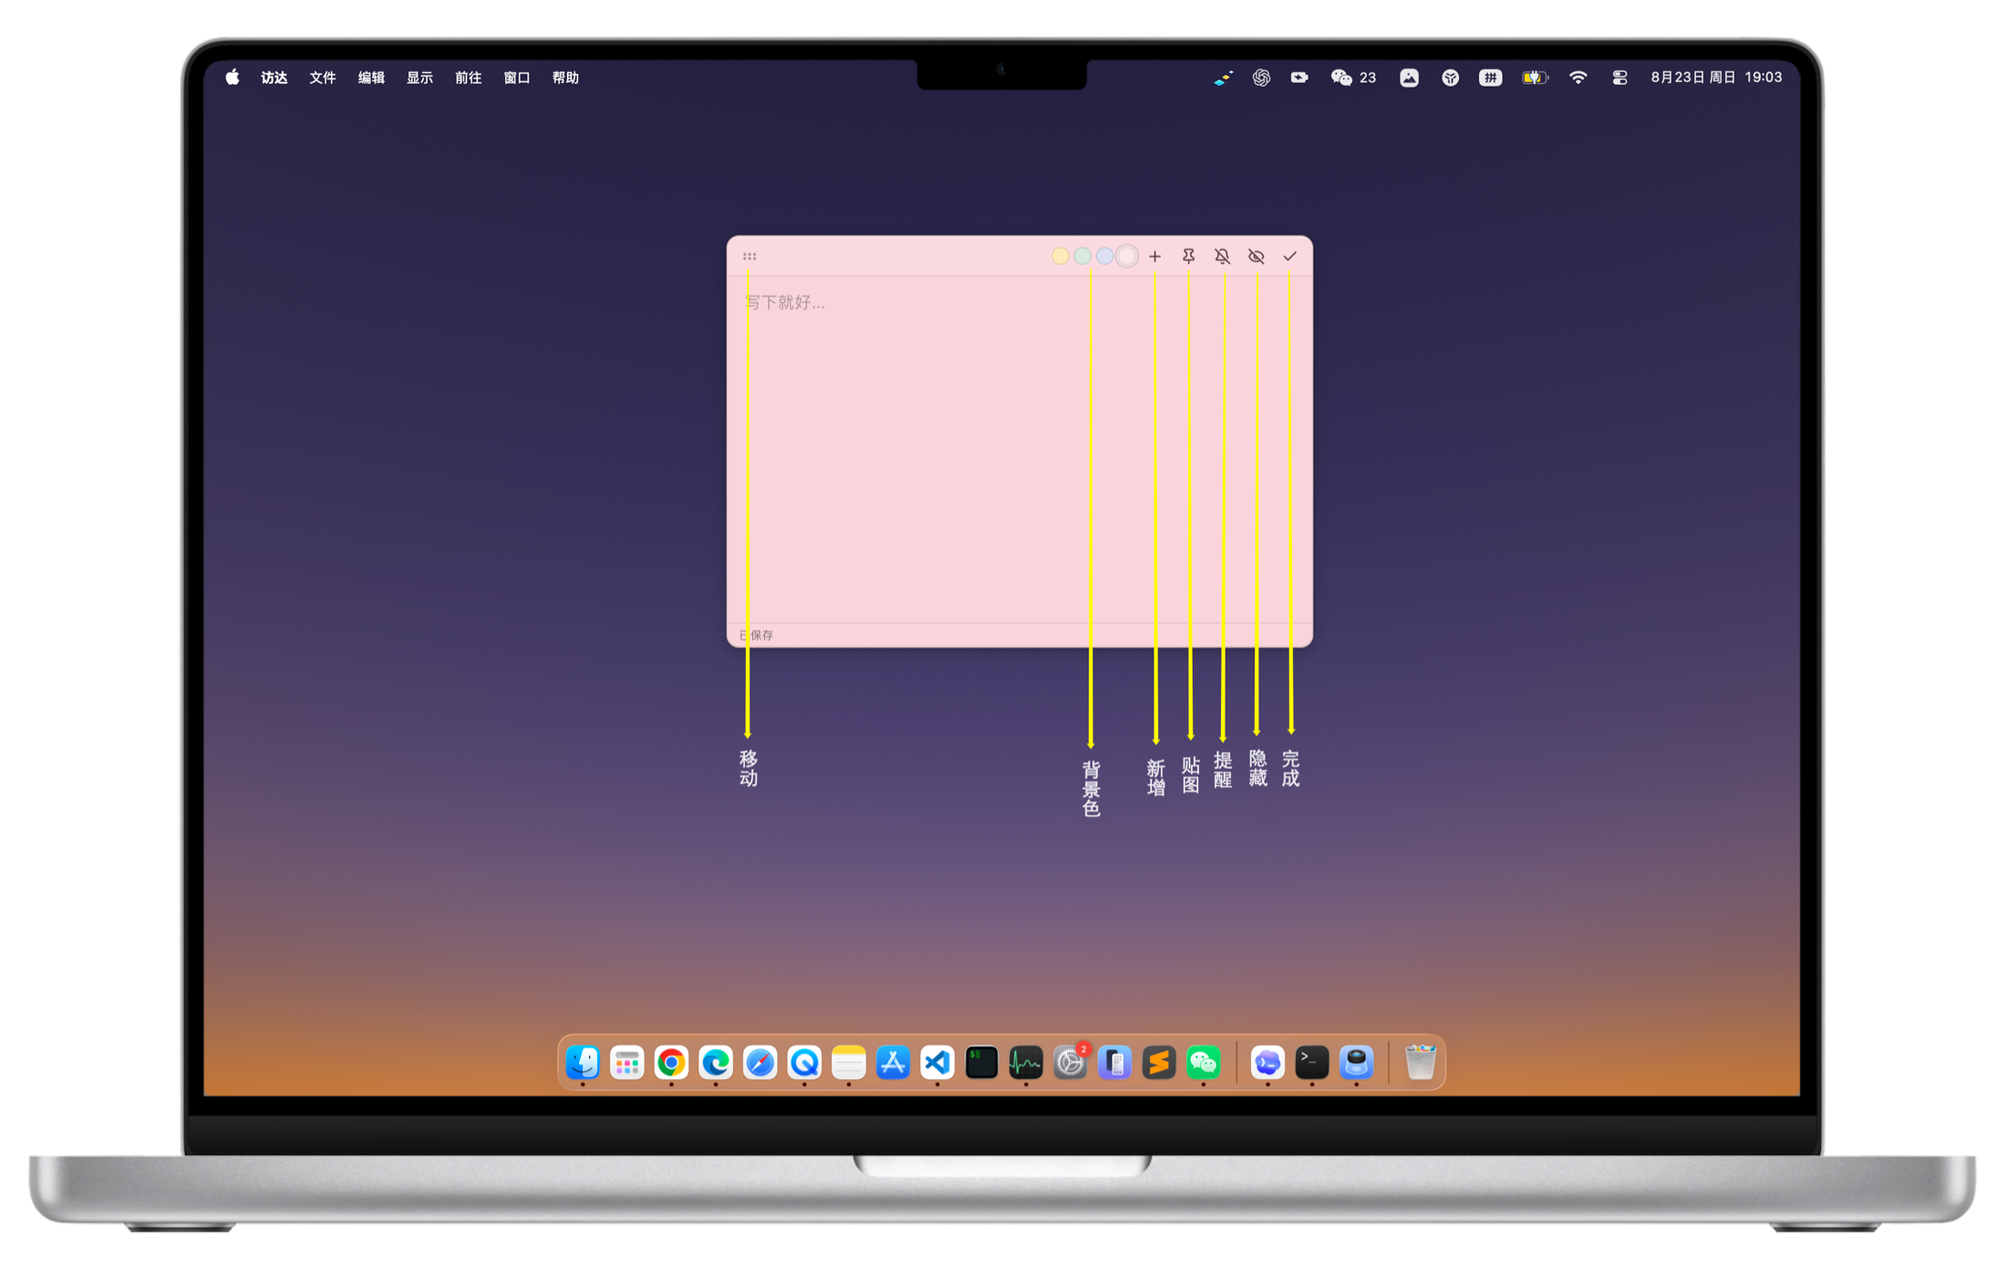Click the ChatGPT icon in the menu bar
The width and height of the screenshot is (2006, 1266).
[1261, 77]
